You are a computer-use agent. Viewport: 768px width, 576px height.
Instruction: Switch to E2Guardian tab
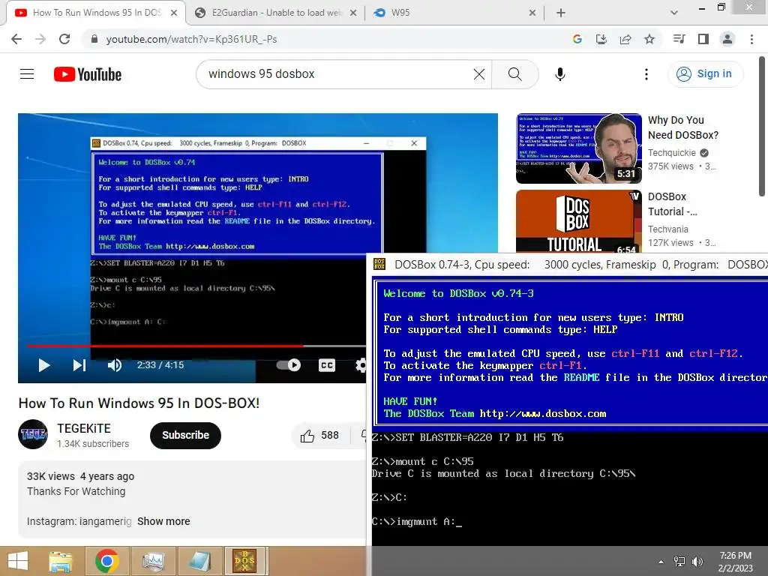coord(277,13)
